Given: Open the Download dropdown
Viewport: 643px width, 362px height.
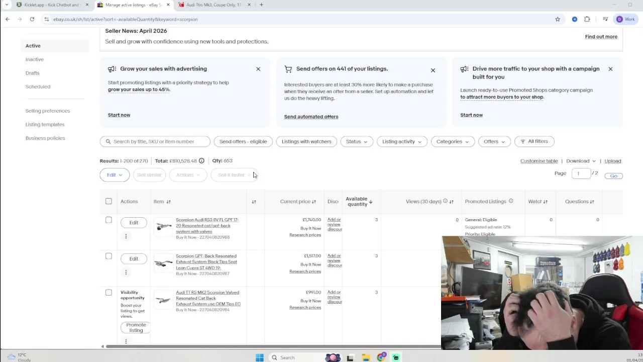Looking at the screenshot, I should 581,161.
